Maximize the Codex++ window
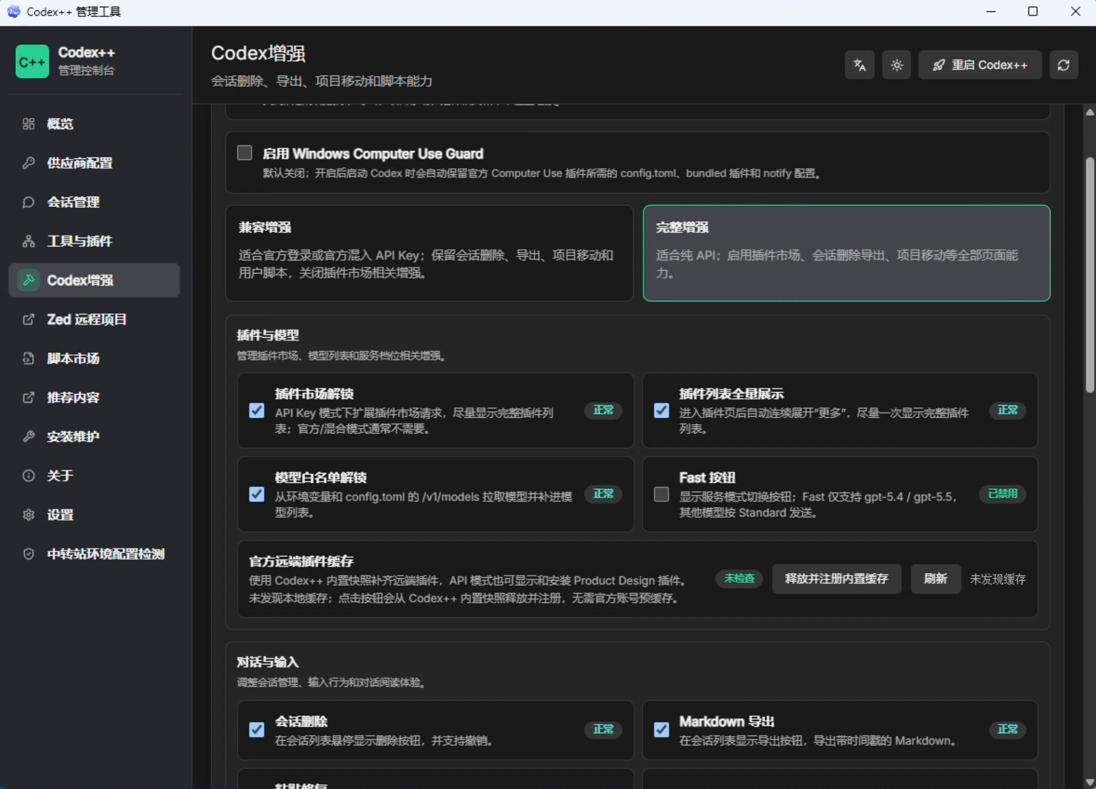The width and height of the screenshot is (1096, 789). click(x=1032, y=11)
